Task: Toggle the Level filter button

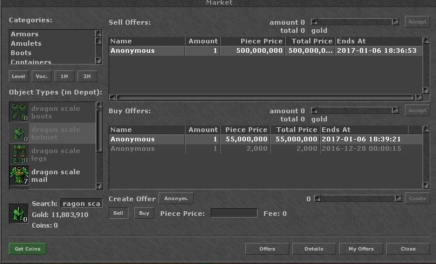Action: 19,76
